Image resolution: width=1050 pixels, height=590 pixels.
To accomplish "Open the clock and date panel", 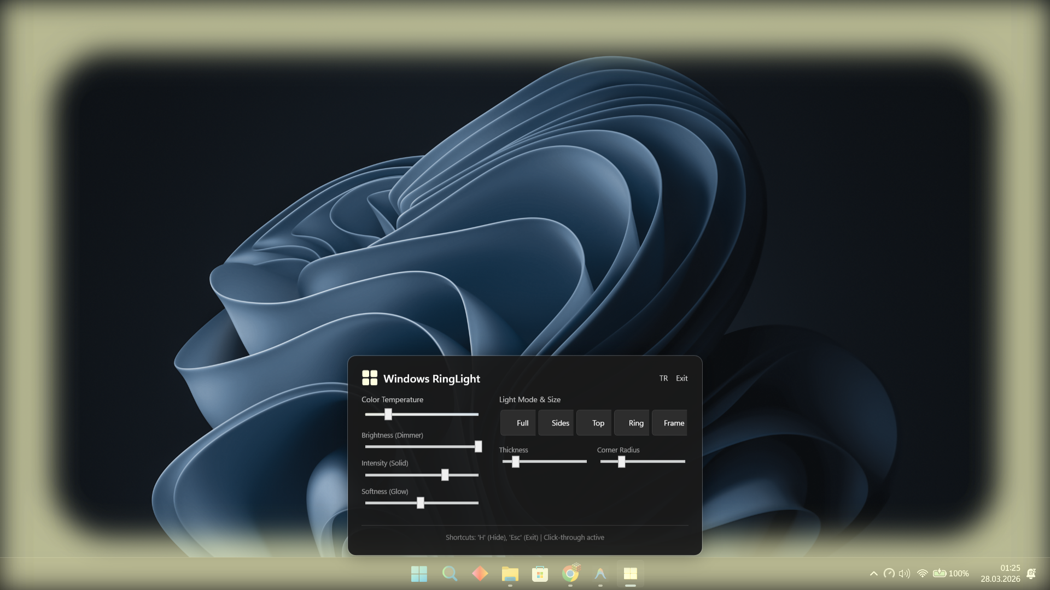I will 1000,574.
